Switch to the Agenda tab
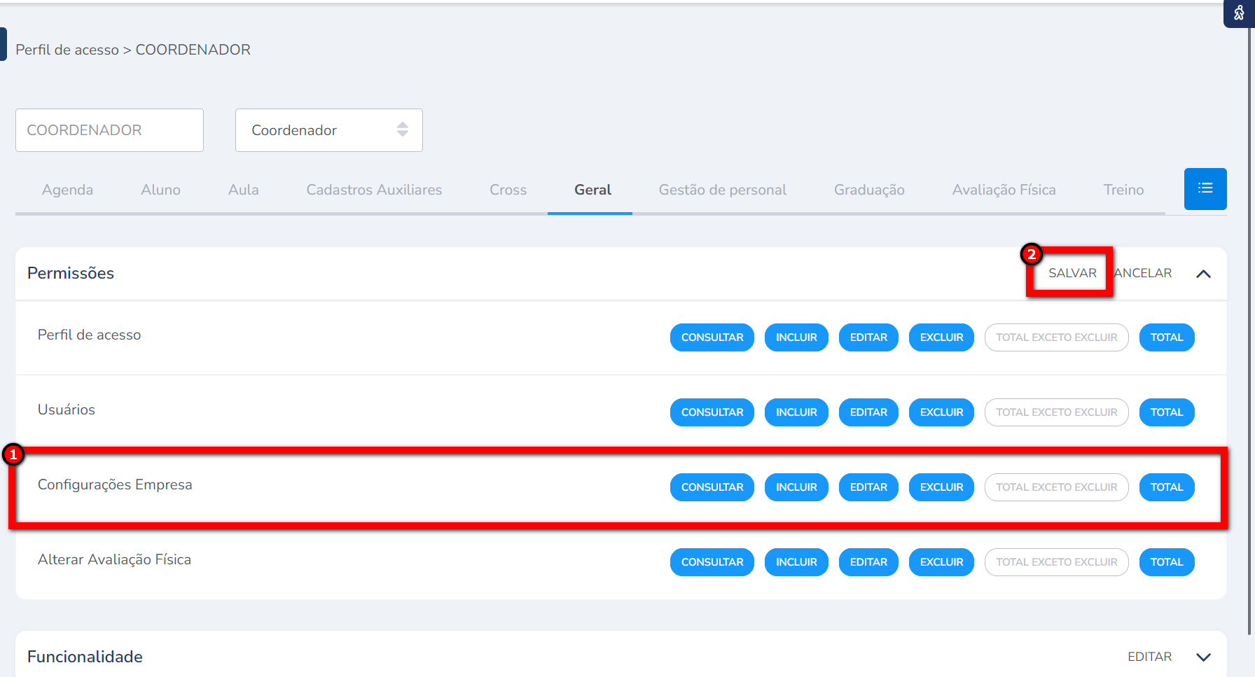1255x677 pixels. pyautogui.click(x=67, y=190)
